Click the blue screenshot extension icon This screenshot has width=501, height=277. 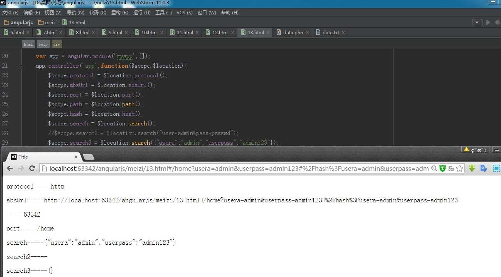(x=496, y=169)
